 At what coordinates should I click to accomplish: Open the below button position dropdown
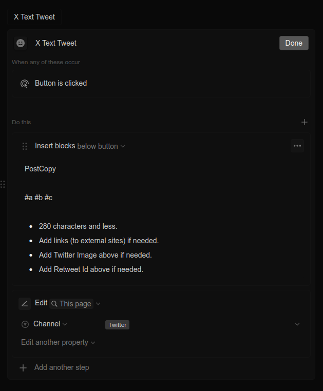[x=101, y=146]
